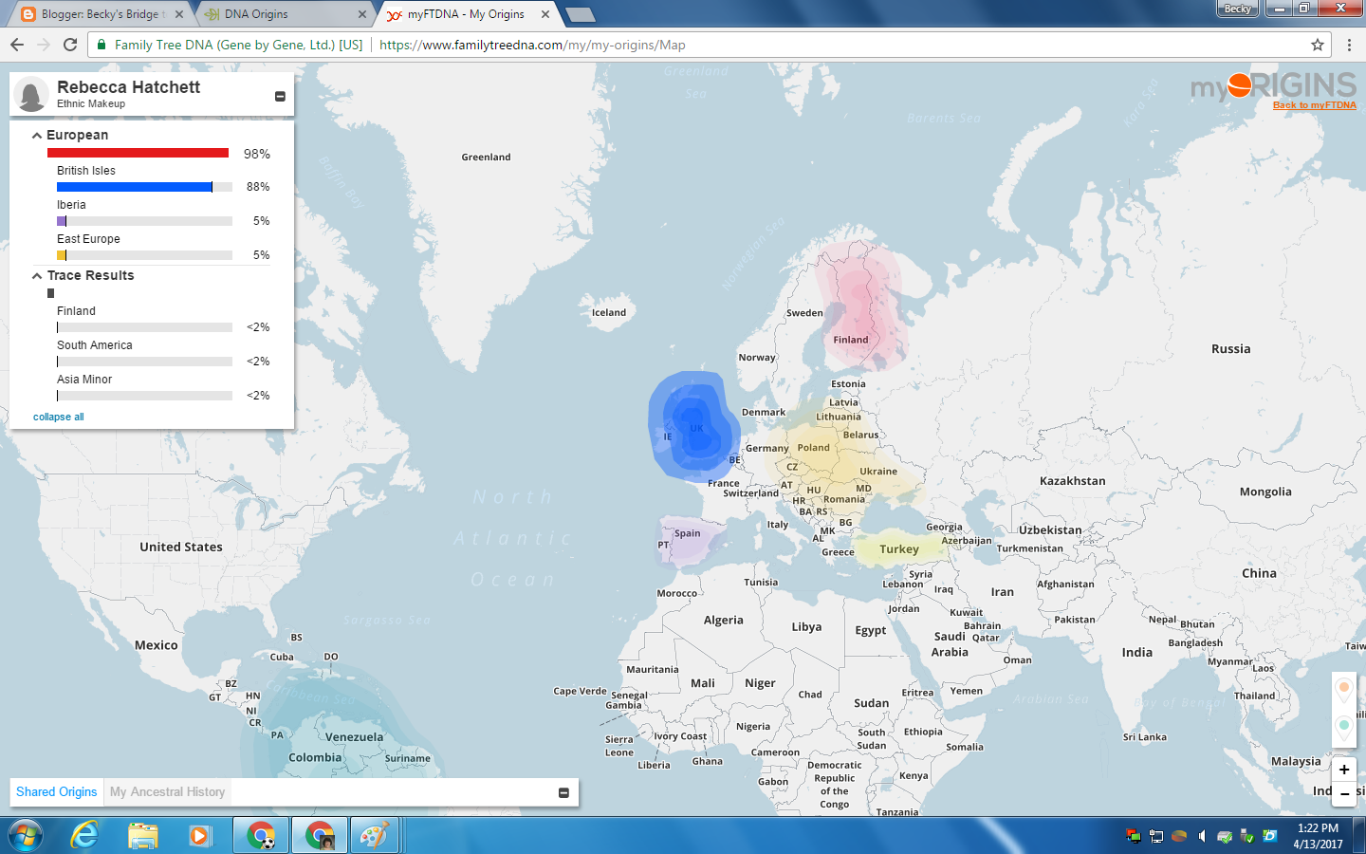Collapse the European section chevron
Screen dimensions: 1366x854
coord(37,136)
